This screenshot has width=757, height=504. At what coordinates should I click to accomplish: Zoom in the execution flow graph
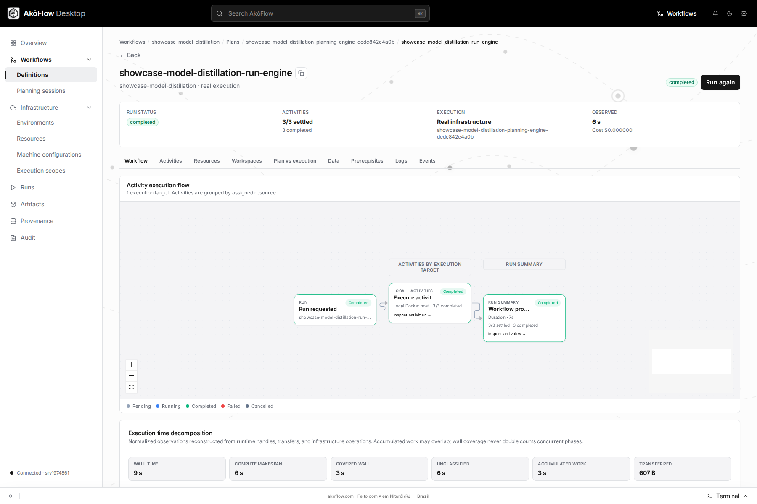pos(132,365)
